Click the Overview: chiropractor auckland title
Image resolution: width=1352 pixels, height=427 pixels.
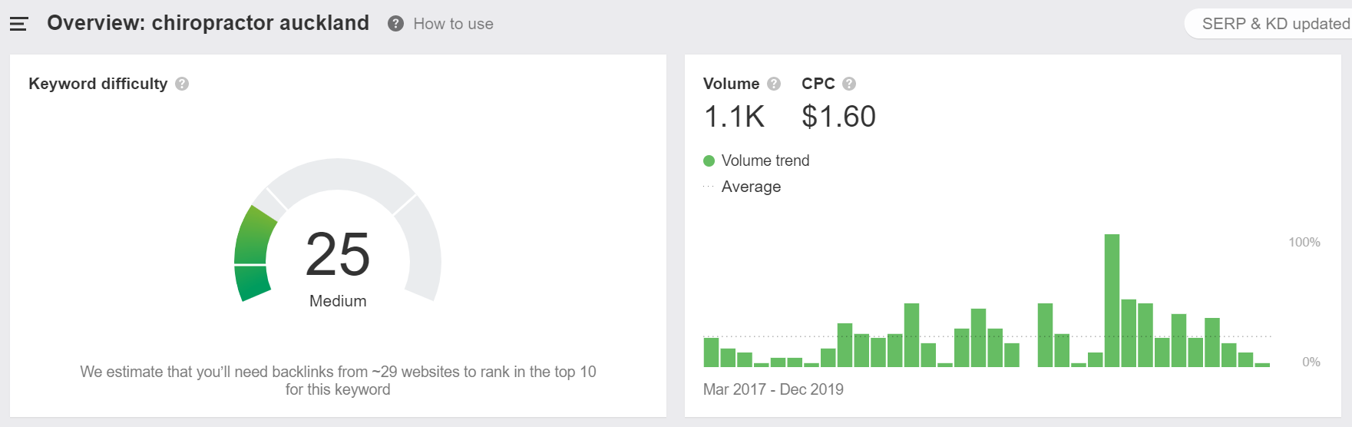pos(208,23)
